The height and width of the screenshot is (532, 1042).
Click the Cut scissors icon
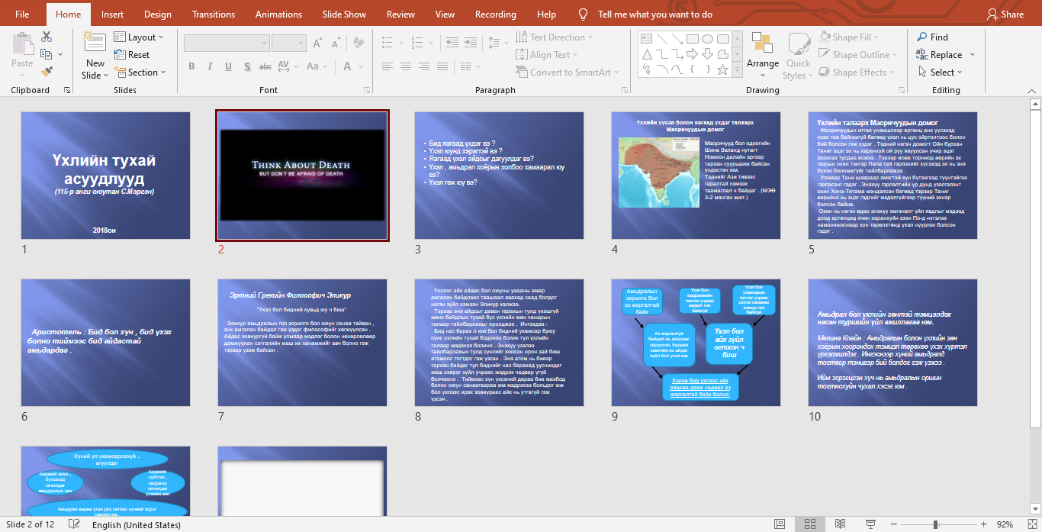pyautogui.click(x=47, y=37)
